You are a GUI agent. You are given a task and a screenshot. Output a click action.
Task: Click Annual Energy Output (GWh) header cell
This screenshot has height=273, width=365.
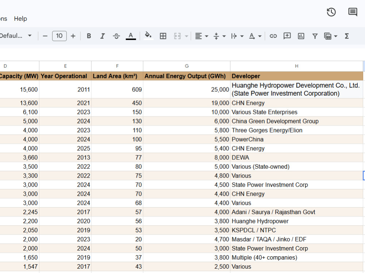pos(187,76)
